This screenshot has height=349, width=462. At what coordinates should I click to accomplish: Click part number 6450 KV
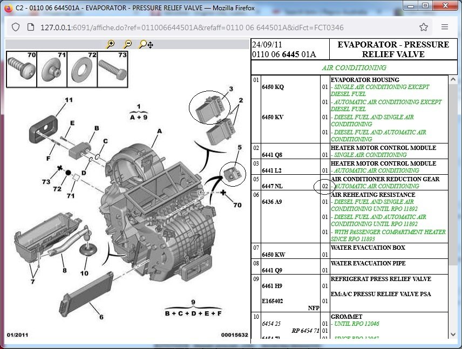click(x=273, y=117)
